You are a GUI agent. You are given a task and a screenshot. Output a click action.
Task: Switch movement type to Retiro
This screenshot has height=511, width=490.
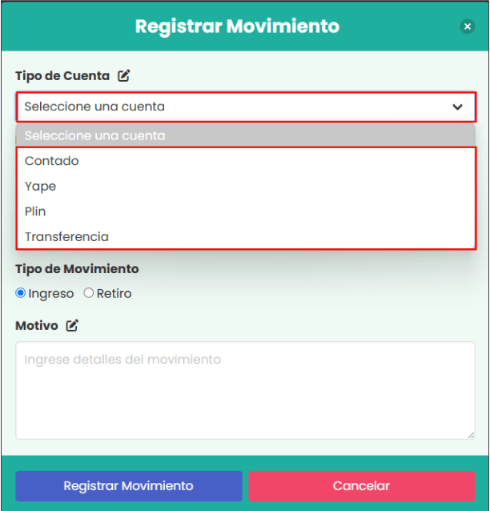click(x=89, y=293)
